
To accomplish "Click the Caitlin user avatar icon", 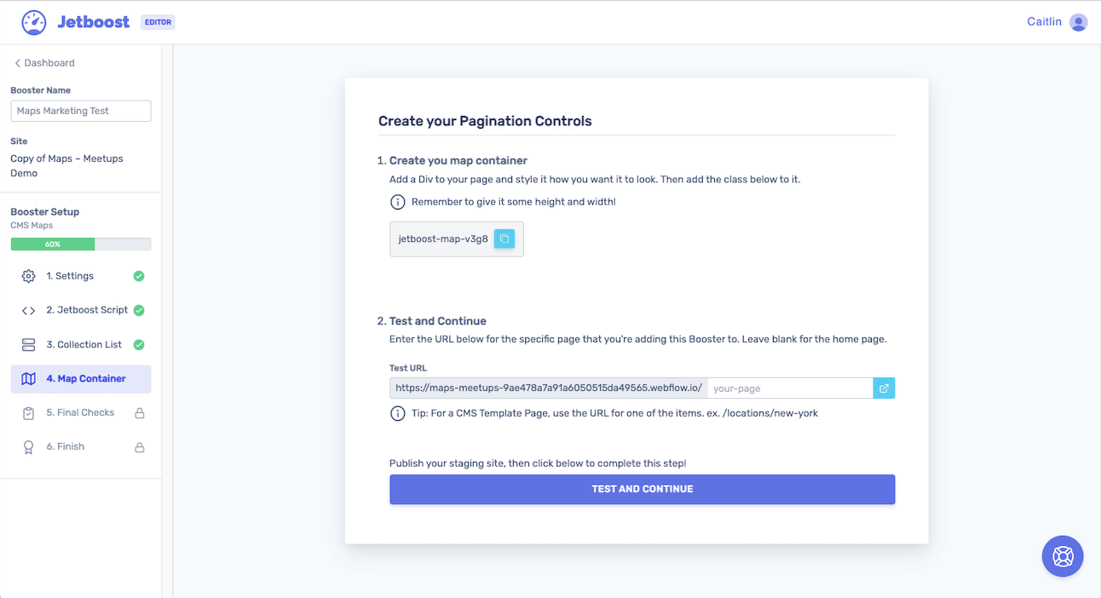I will point(1078,22).
